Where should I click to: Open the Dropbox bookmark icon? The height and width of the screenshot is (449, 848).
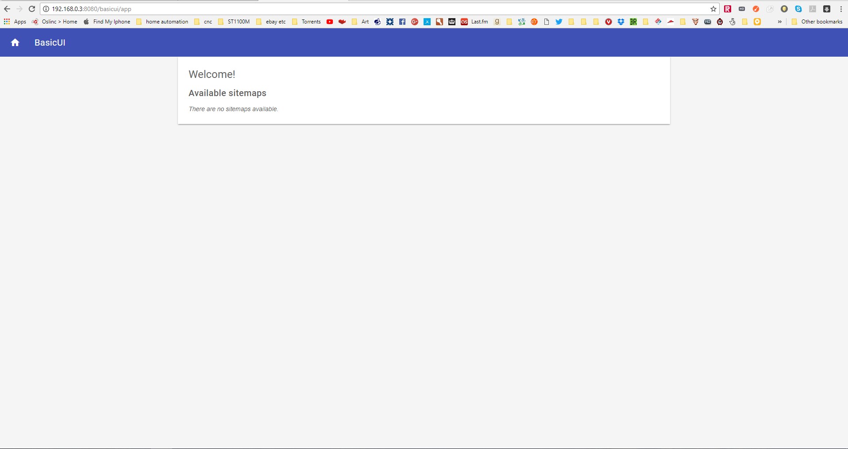point(621,22)
